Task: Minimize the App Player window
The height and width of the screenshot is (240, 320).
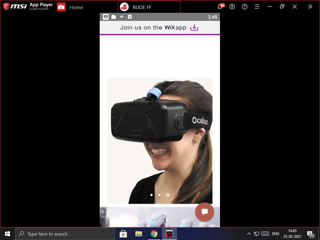Action: tap(270, 7)
